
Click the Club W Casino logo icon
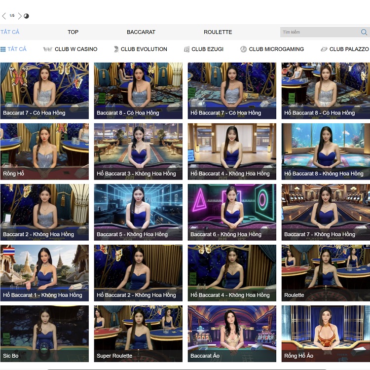click(48, 49)
